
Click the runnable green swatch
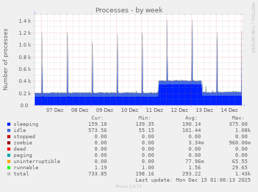pos(9,168)
